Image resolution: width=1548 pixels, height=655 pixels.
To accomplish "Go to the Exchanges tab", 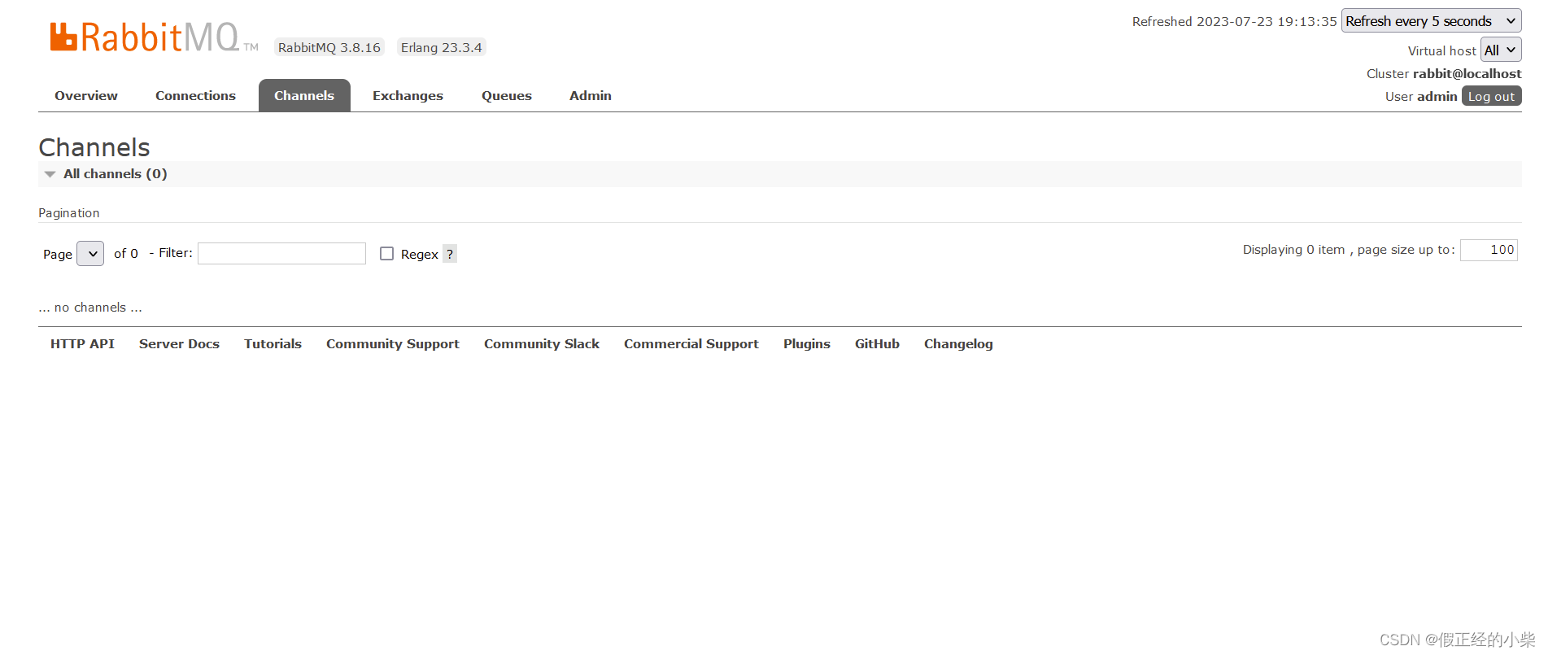I will click(408, 95).
